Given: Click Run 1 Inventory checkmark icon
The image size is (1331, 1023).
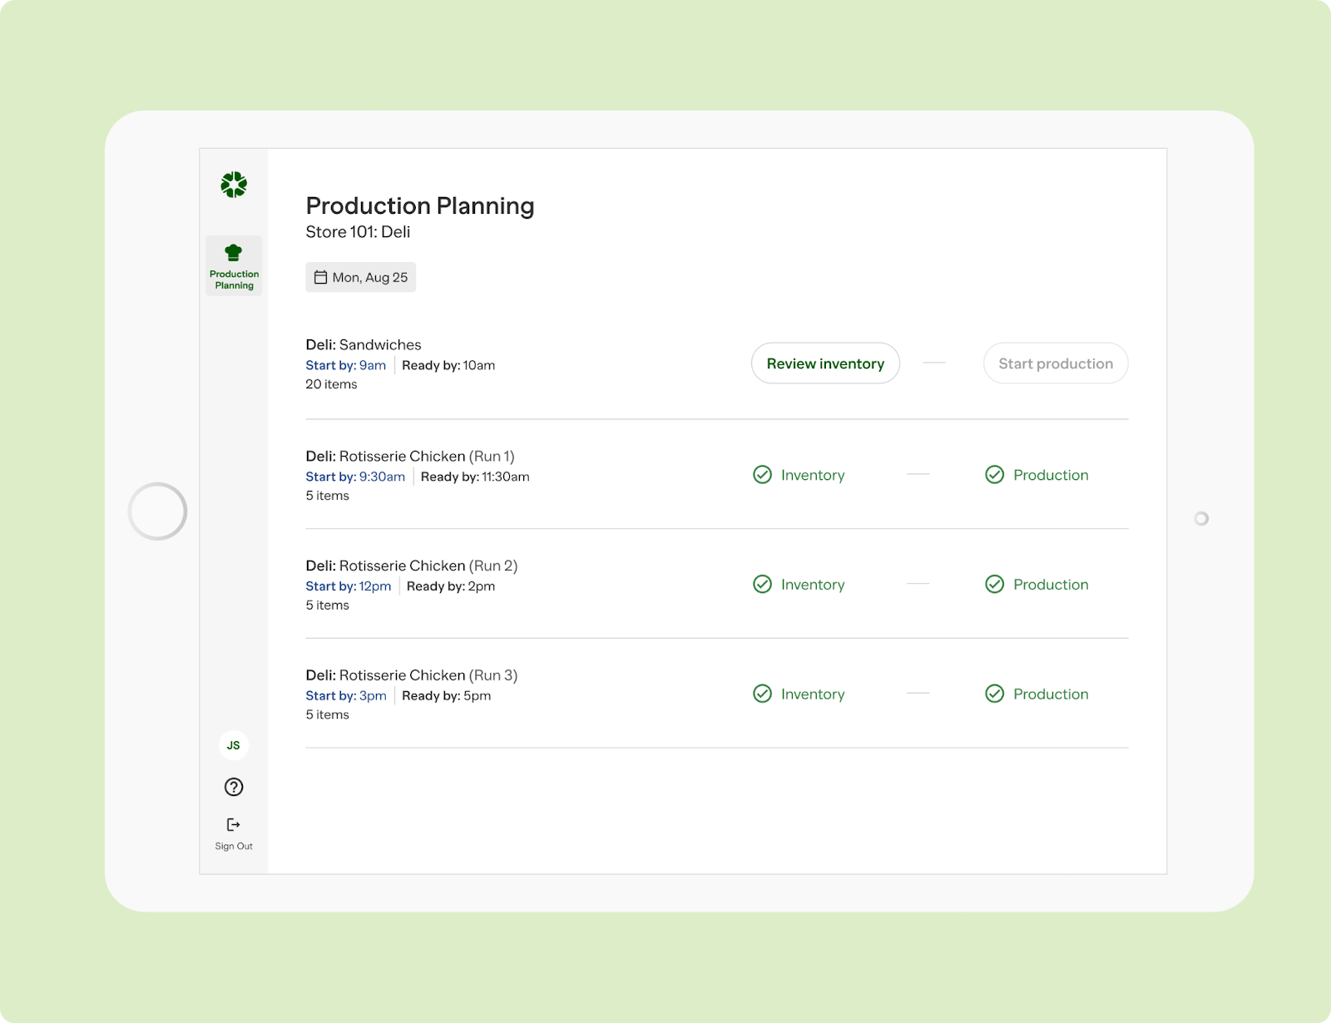Looking at the screenshot, I should pos(762,475).
